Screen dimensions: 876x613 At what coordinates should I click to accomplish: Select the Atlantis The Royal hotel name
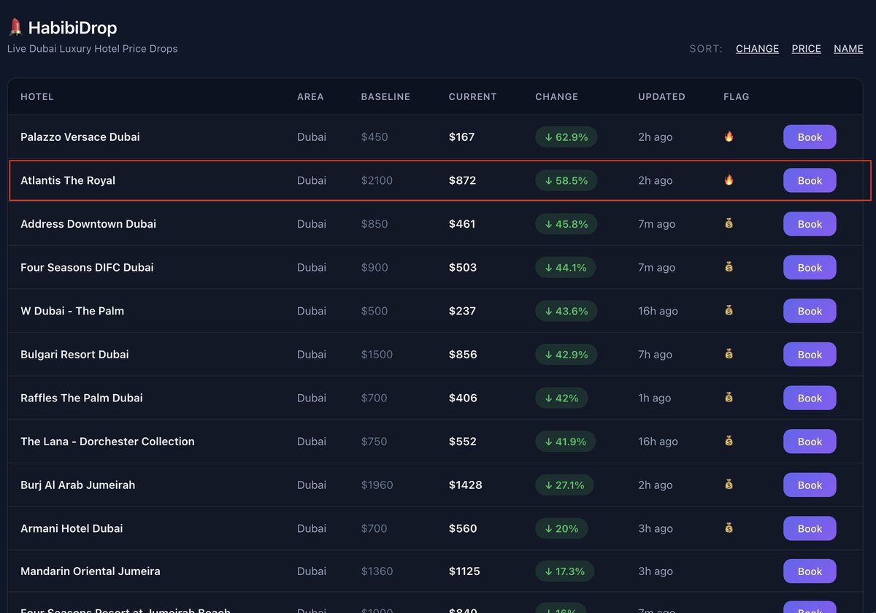coord(68,180)
